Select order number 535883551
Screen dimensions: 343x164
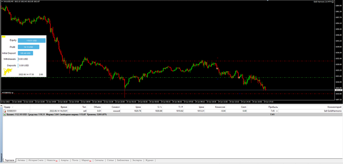tap(11, 111)
